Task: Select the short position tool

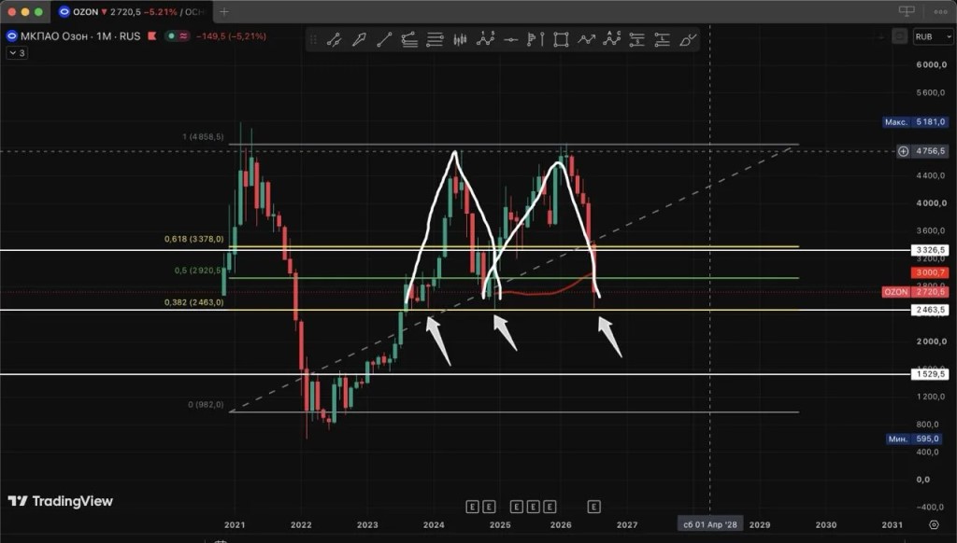Action: [x=636, y=39]
